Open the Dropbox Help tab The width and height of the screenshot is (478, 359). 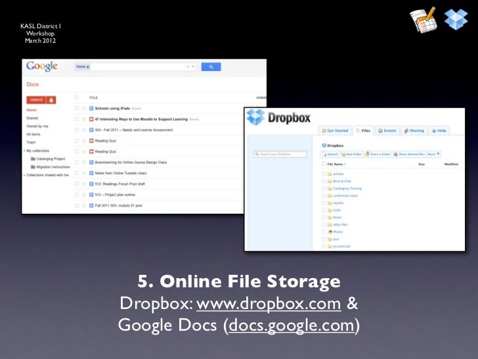point(439,131)
